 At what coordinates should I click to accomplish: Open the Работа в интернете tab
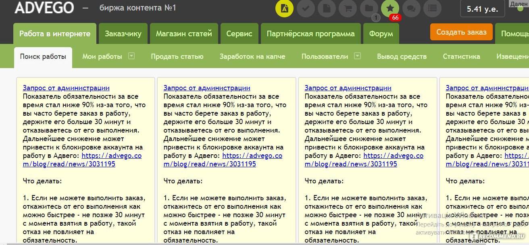pos(55,33)
